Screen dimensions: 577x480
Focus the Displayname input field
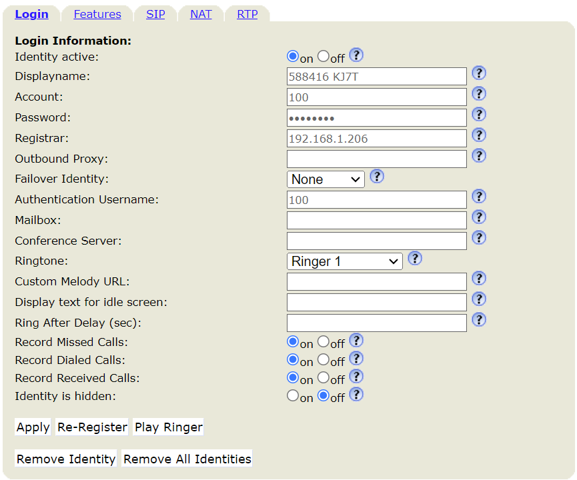point(376,77)
